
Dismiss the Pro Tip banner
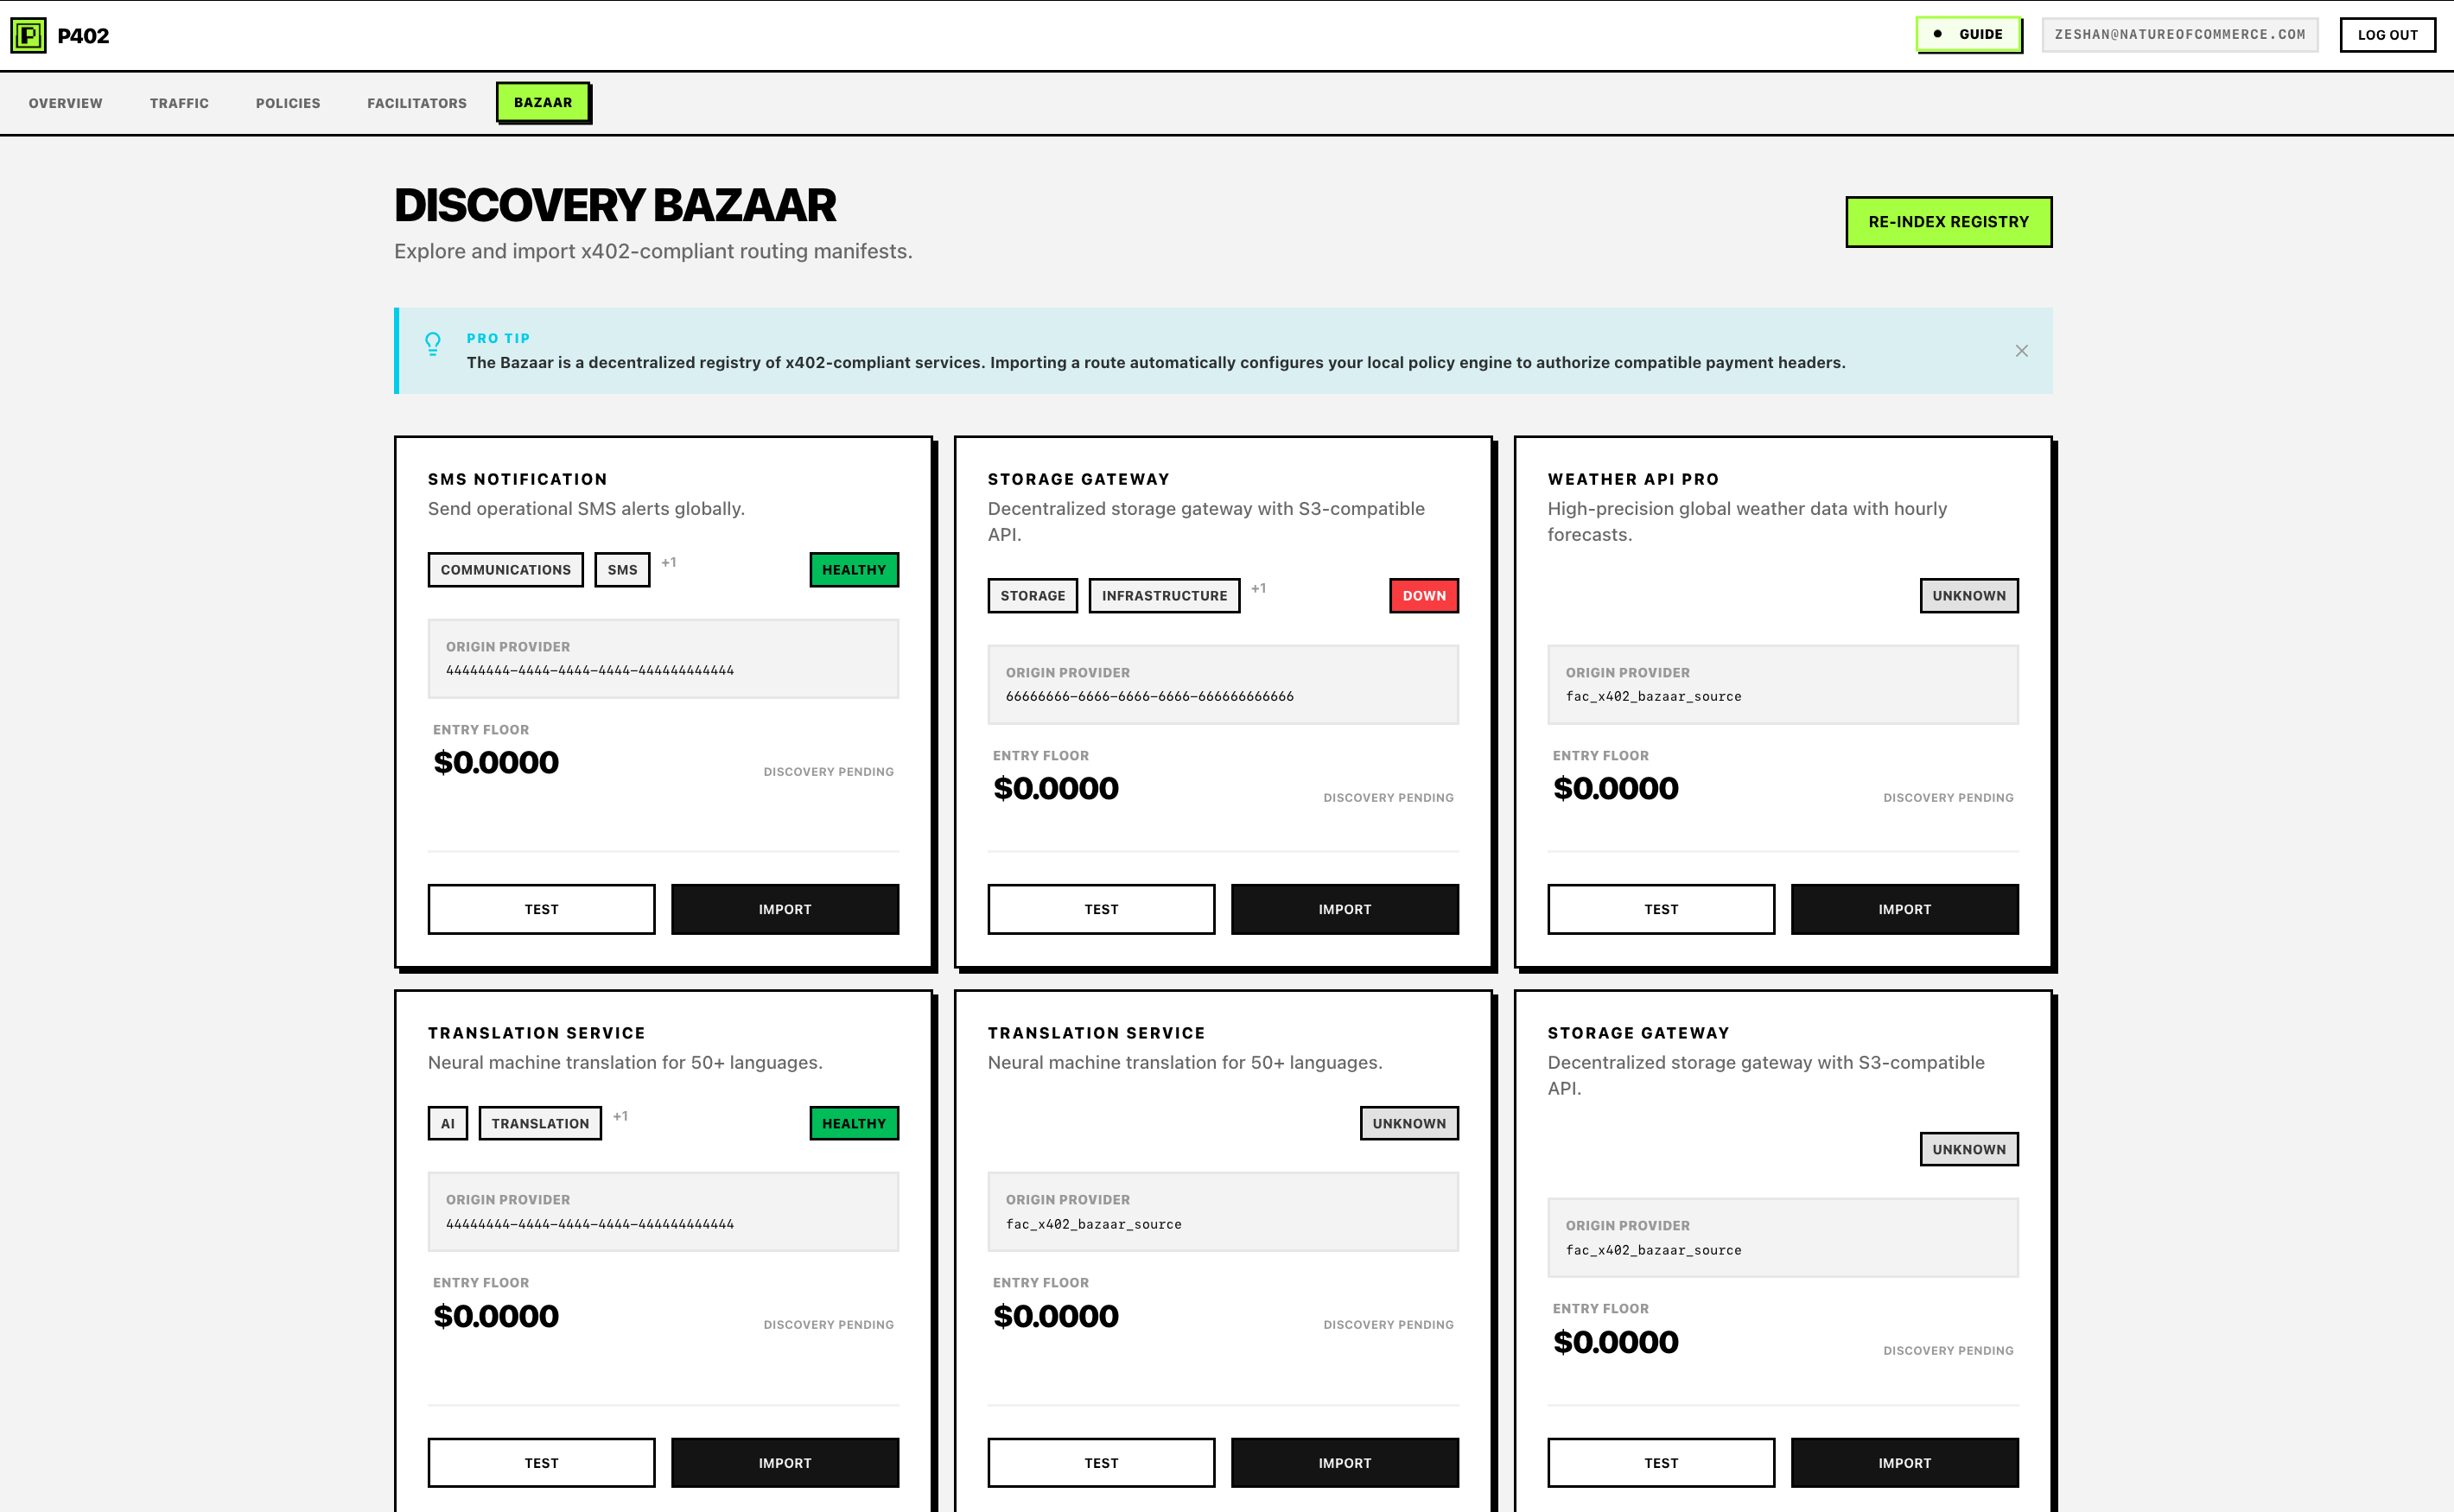[x=2022, y=351]
